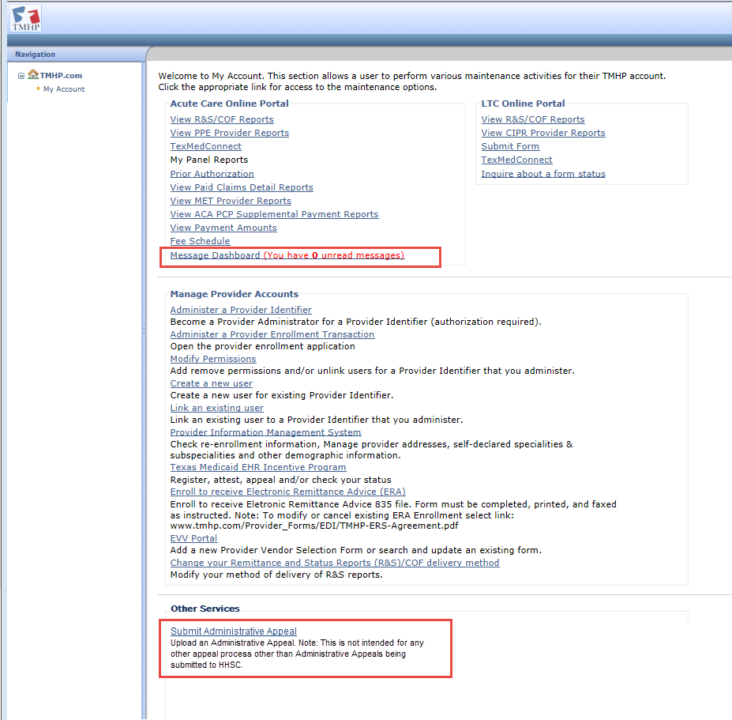Click Acute Care Online Portal heading

(229, 104)
